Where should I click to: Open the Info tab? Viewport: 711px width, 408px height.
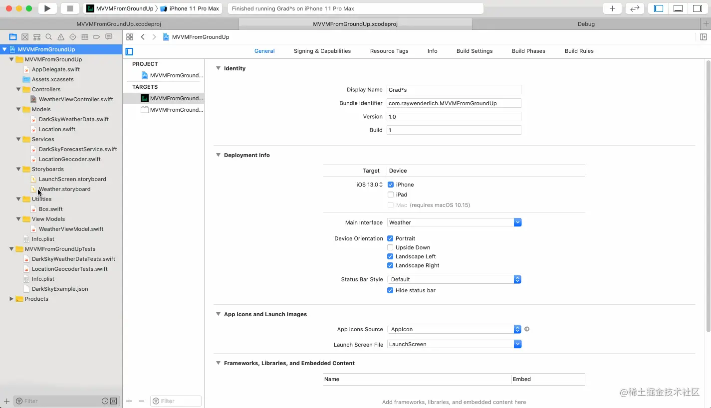pyautogui.click(x=432, y=51)
